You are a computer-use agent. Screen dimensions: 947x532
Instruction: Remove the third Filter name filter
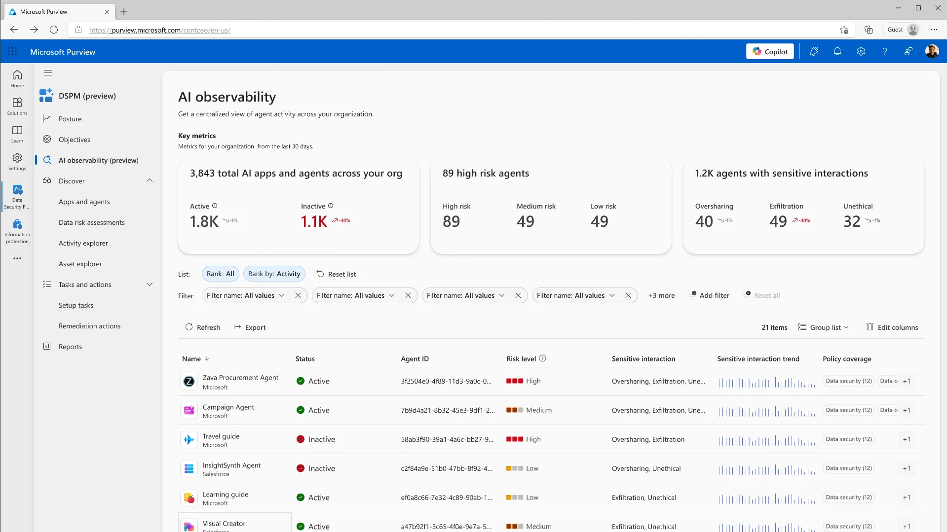pyautogui.click(x=518, y=295)
